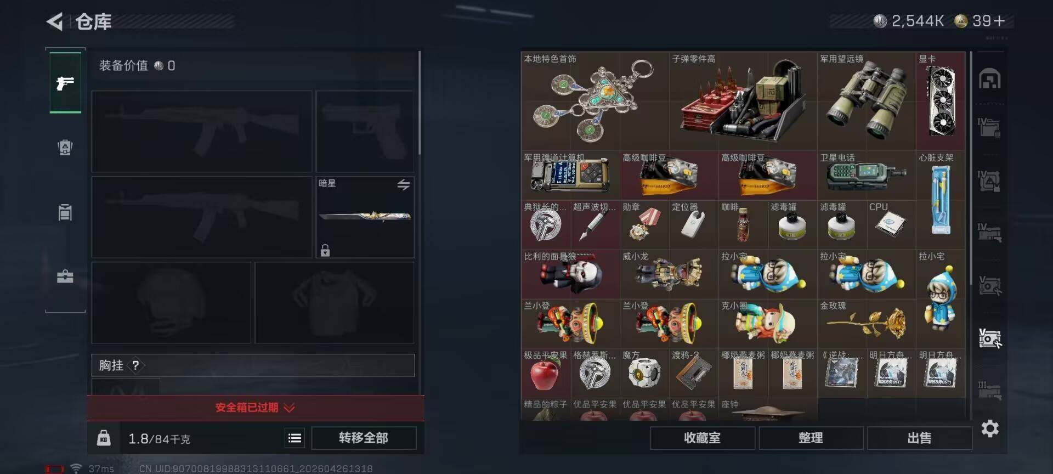Open the briefcase safe-box sidebar tab

65,276
